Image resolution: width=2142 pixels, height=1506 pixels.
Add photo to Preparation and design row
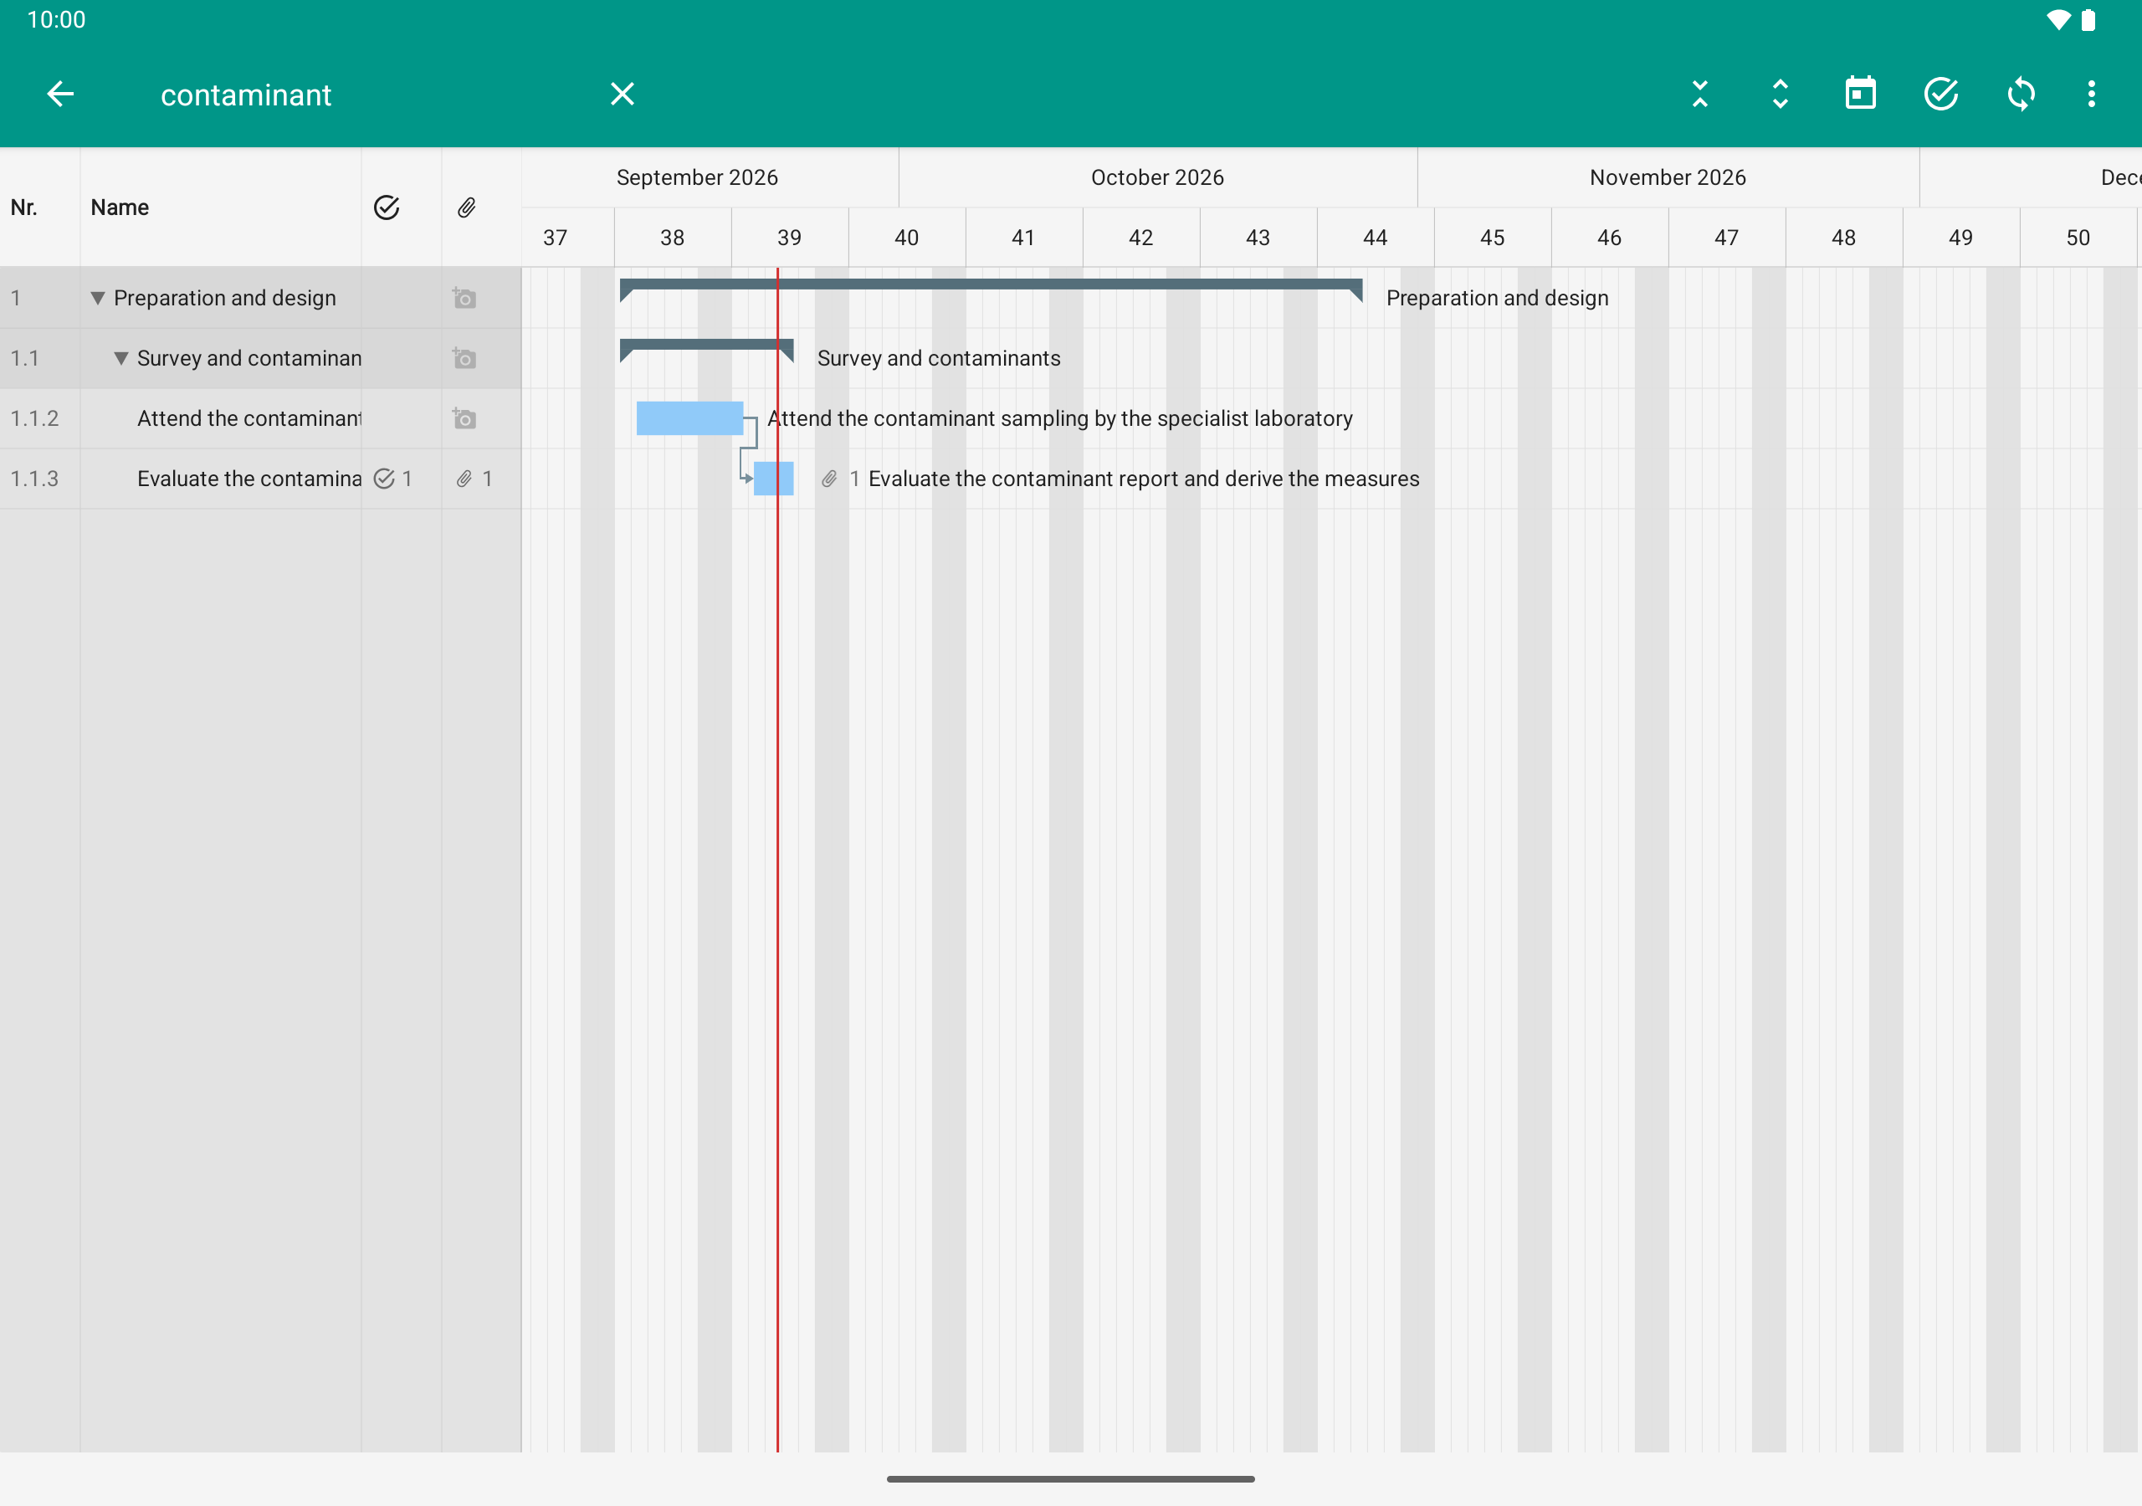point(464,298)
